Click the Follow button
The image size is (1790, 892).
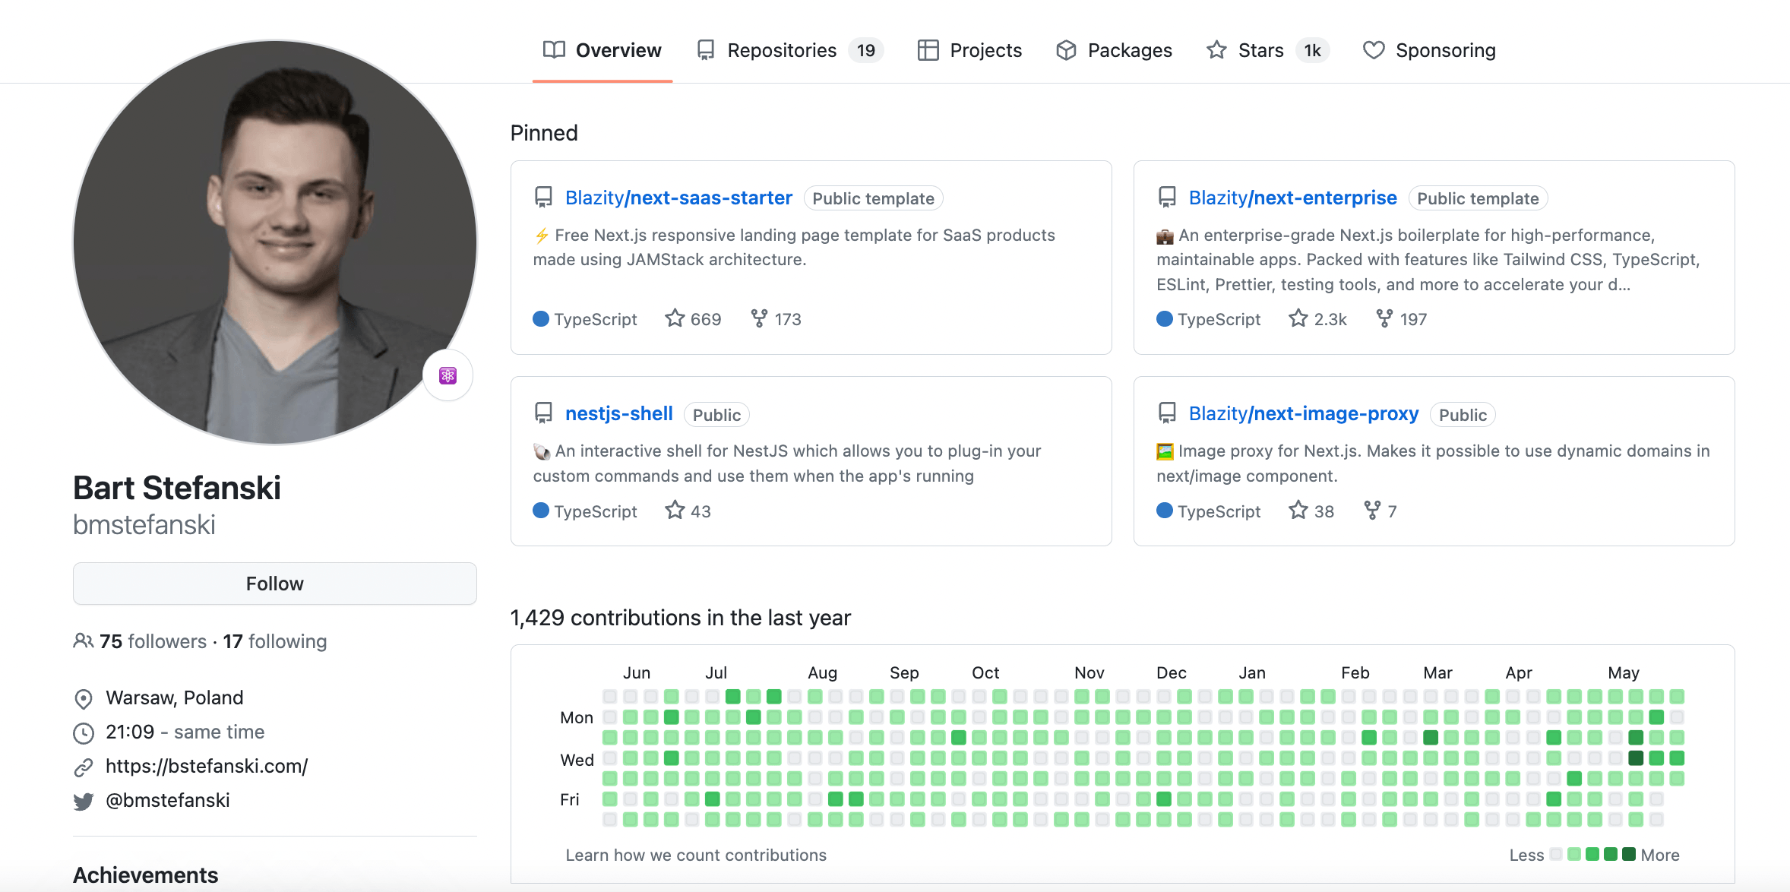(x=274, y=584)
